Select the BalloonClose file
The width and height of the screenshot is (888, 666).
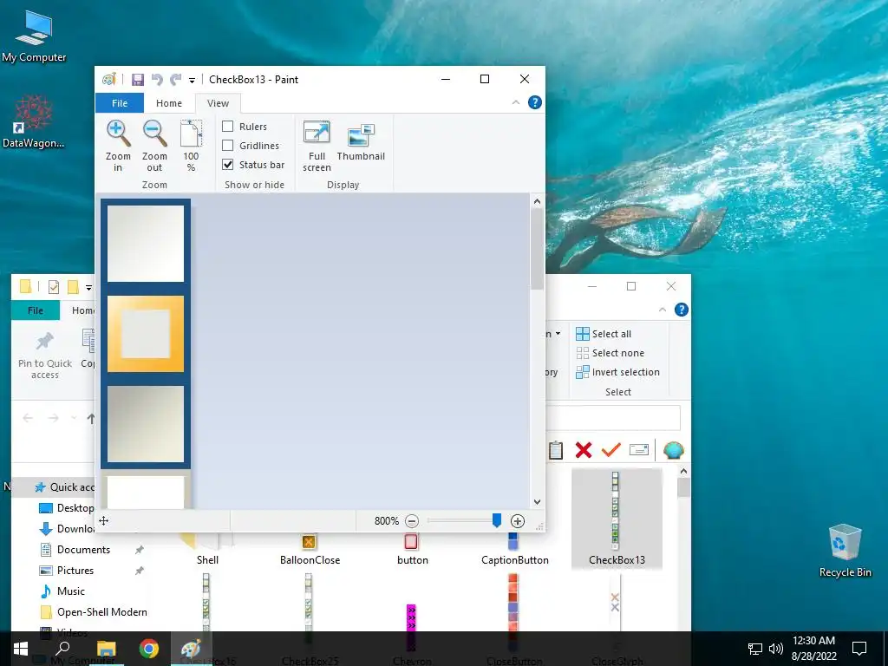310,548
